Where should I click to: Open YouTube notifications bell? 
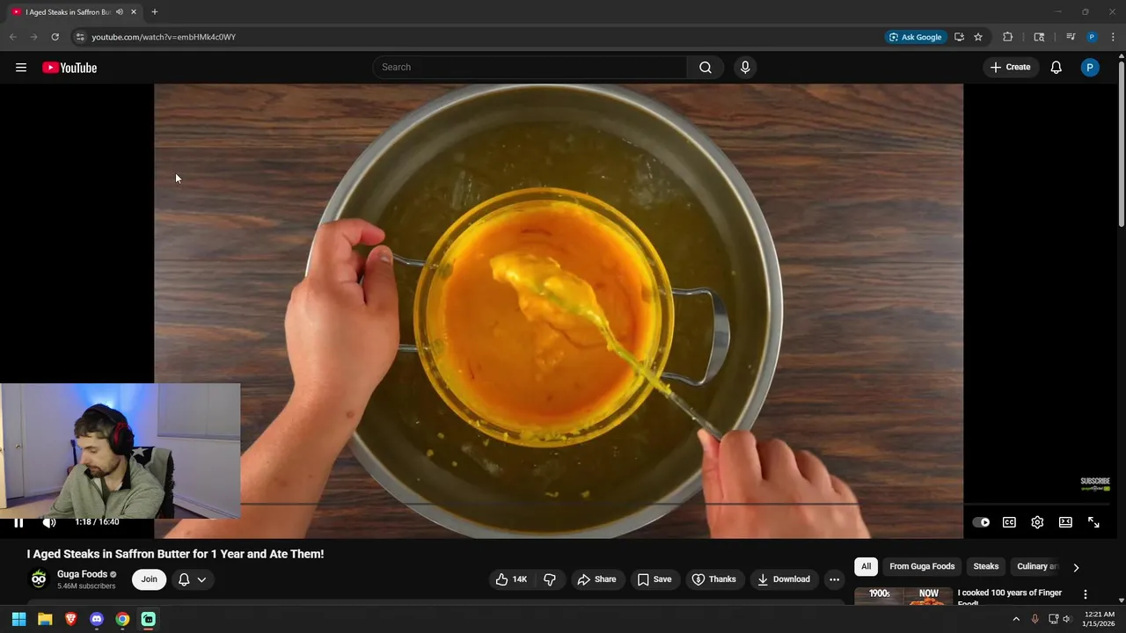1056,68
